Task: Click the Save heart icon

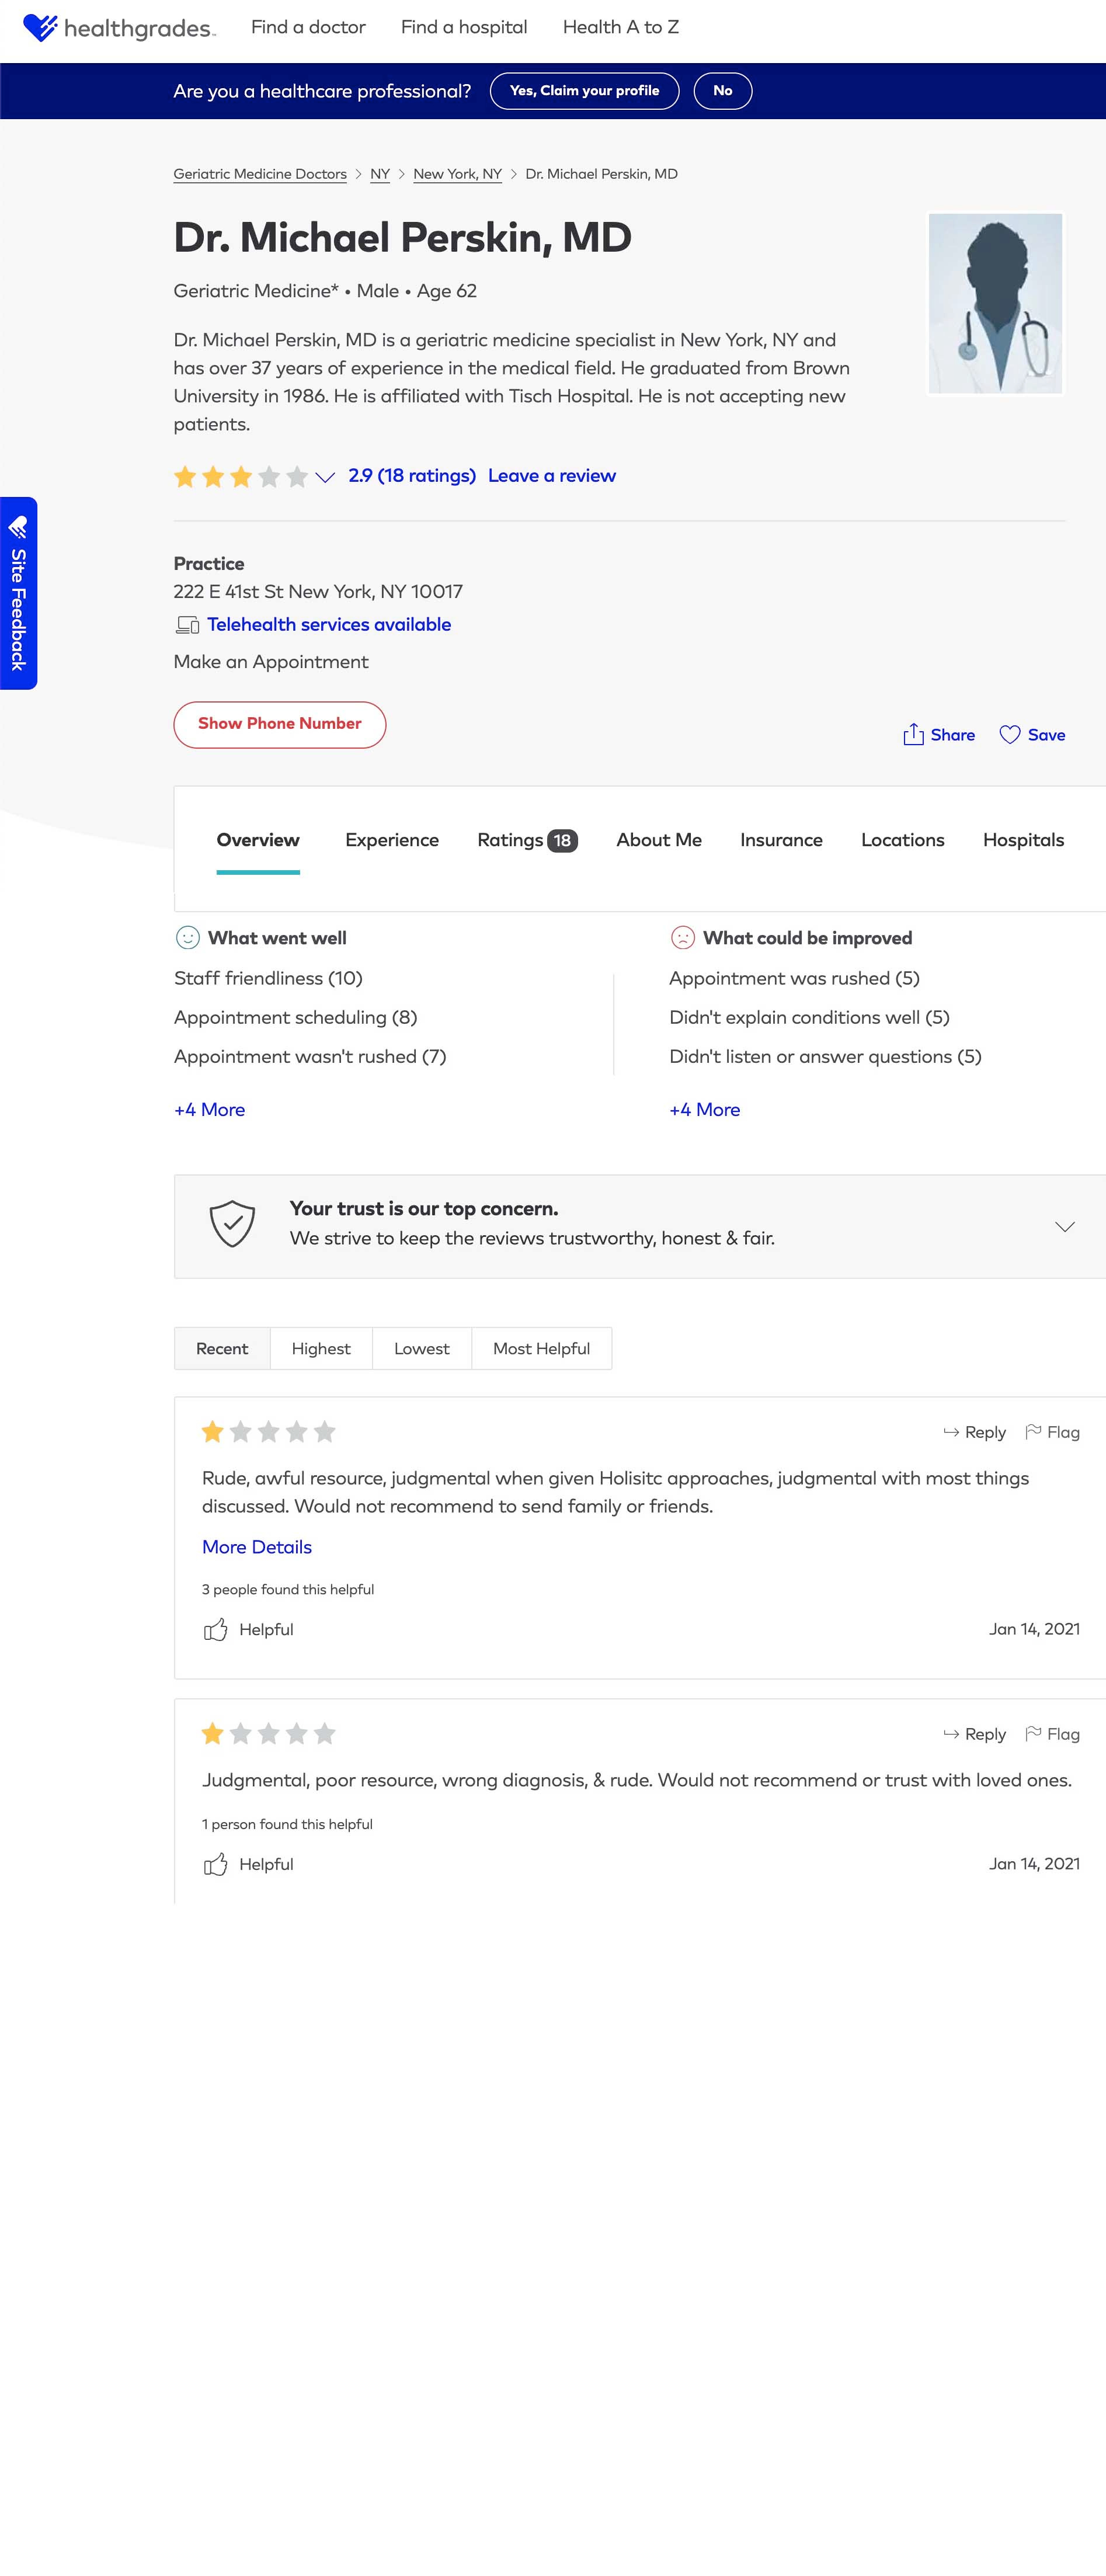Action: [1010, 735]
